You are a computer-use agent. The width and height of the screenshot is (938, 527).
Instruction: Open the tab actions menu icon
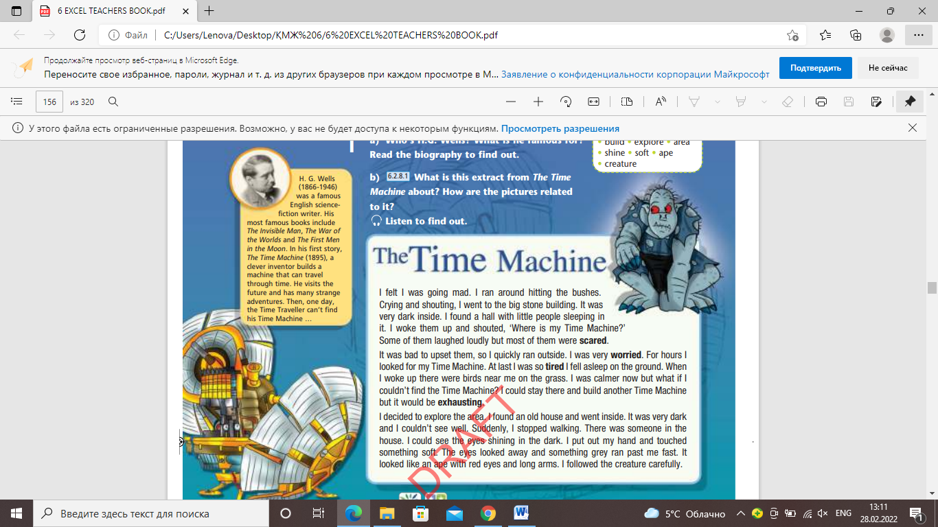pos(16,11)
